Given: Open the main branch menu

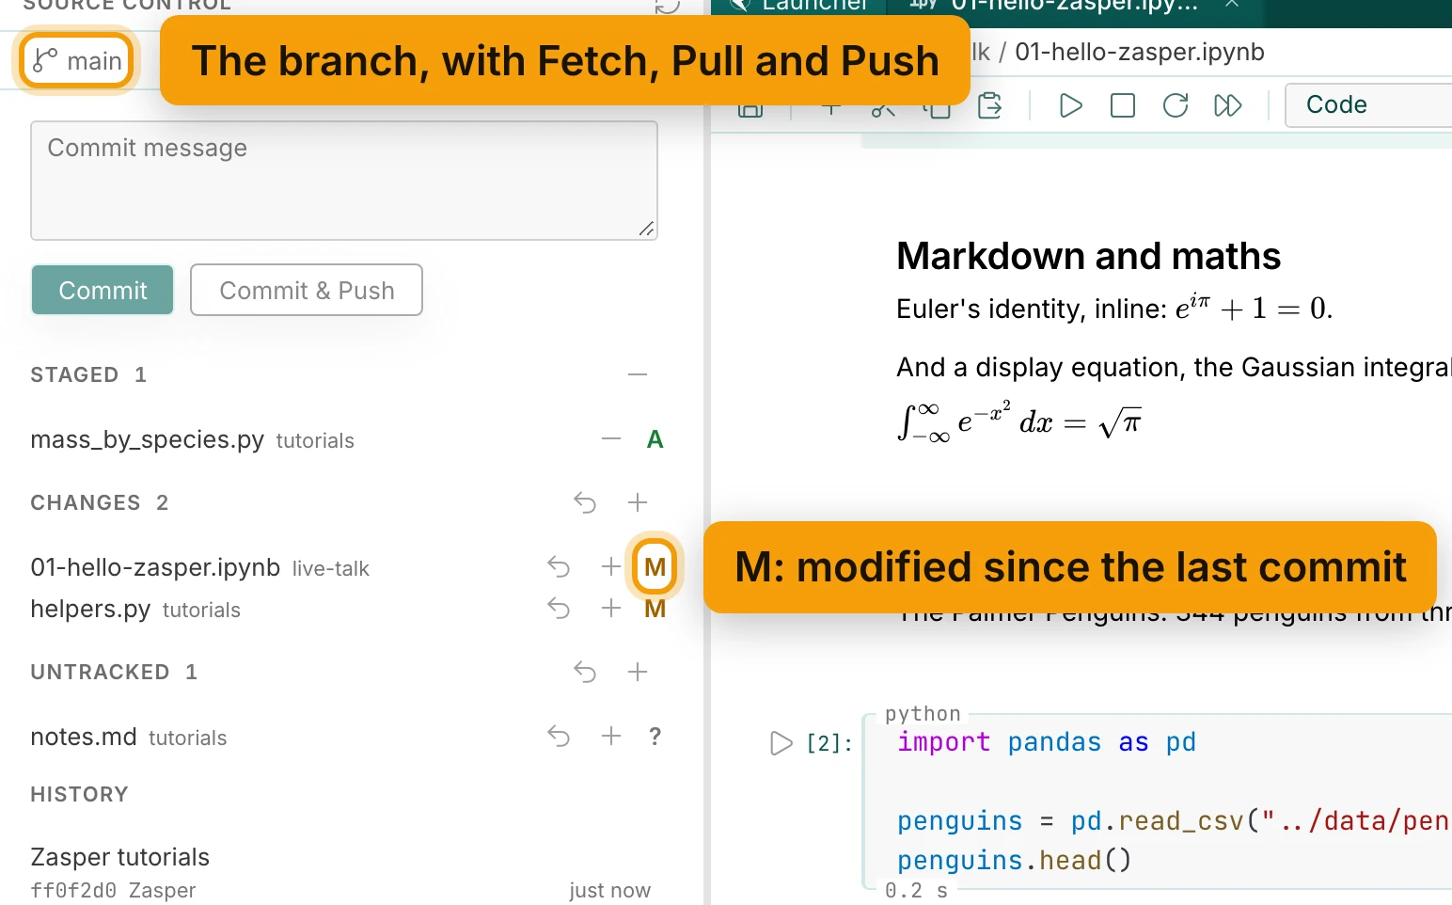Looking at the screenshot, I should 77,61.
